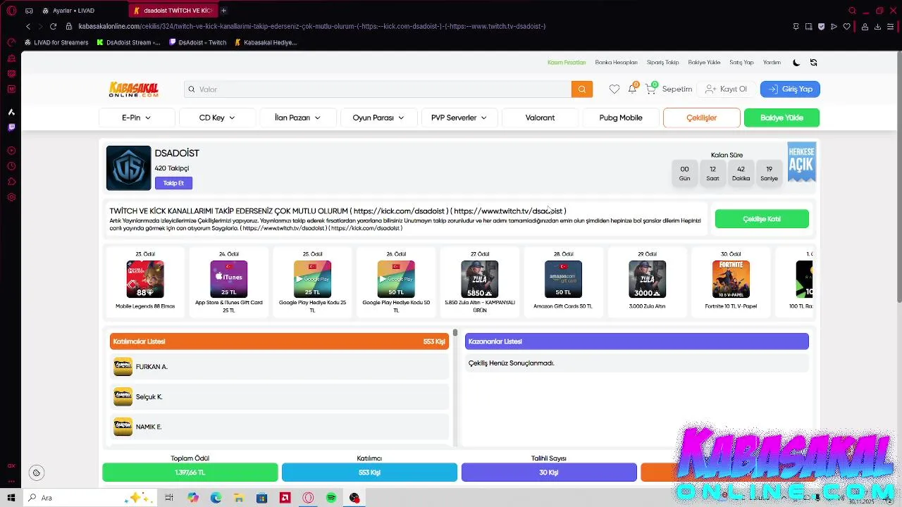Viewport: 902px width, 507px height.
Task: Open Spotify from the taskbar
Action: point(331,498)
